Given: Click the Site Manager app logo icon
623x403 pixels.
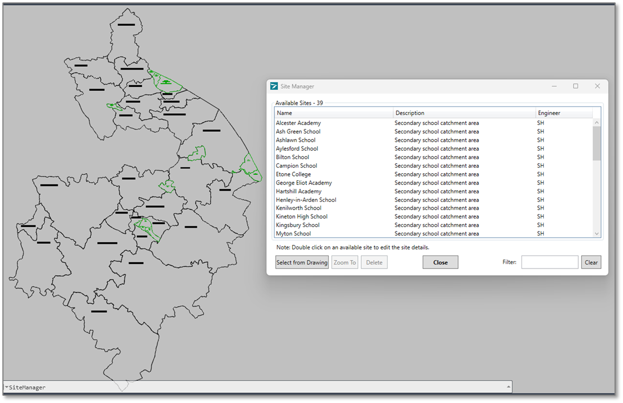Looking at the screenshot, I should [x=274, y=86].
